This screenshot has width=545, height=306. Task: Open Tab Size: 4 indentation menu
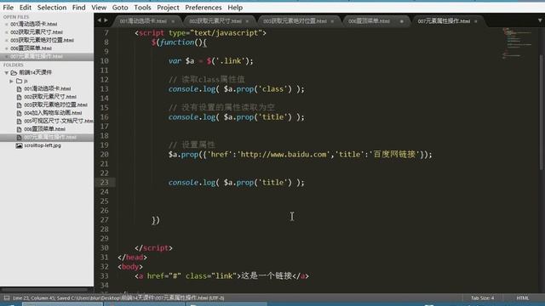483,297
